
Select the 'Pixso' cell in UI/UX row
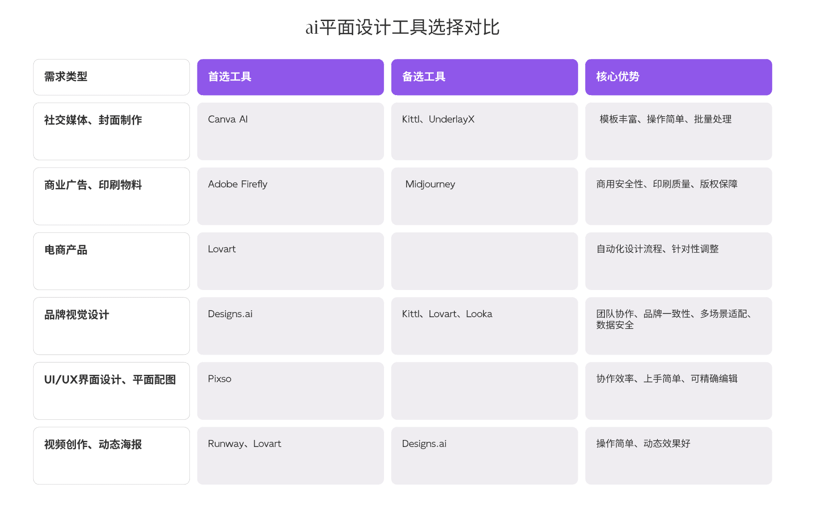pyautogui.click(x=291, y=391)
